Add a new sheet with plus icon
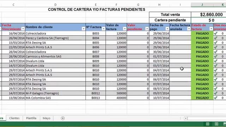 click(63, 118)
